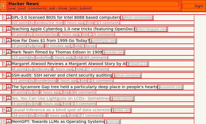View user goldenskye profile
Image resolution: width=206 pixels, height=124 pixels.
tap(42, 69)
